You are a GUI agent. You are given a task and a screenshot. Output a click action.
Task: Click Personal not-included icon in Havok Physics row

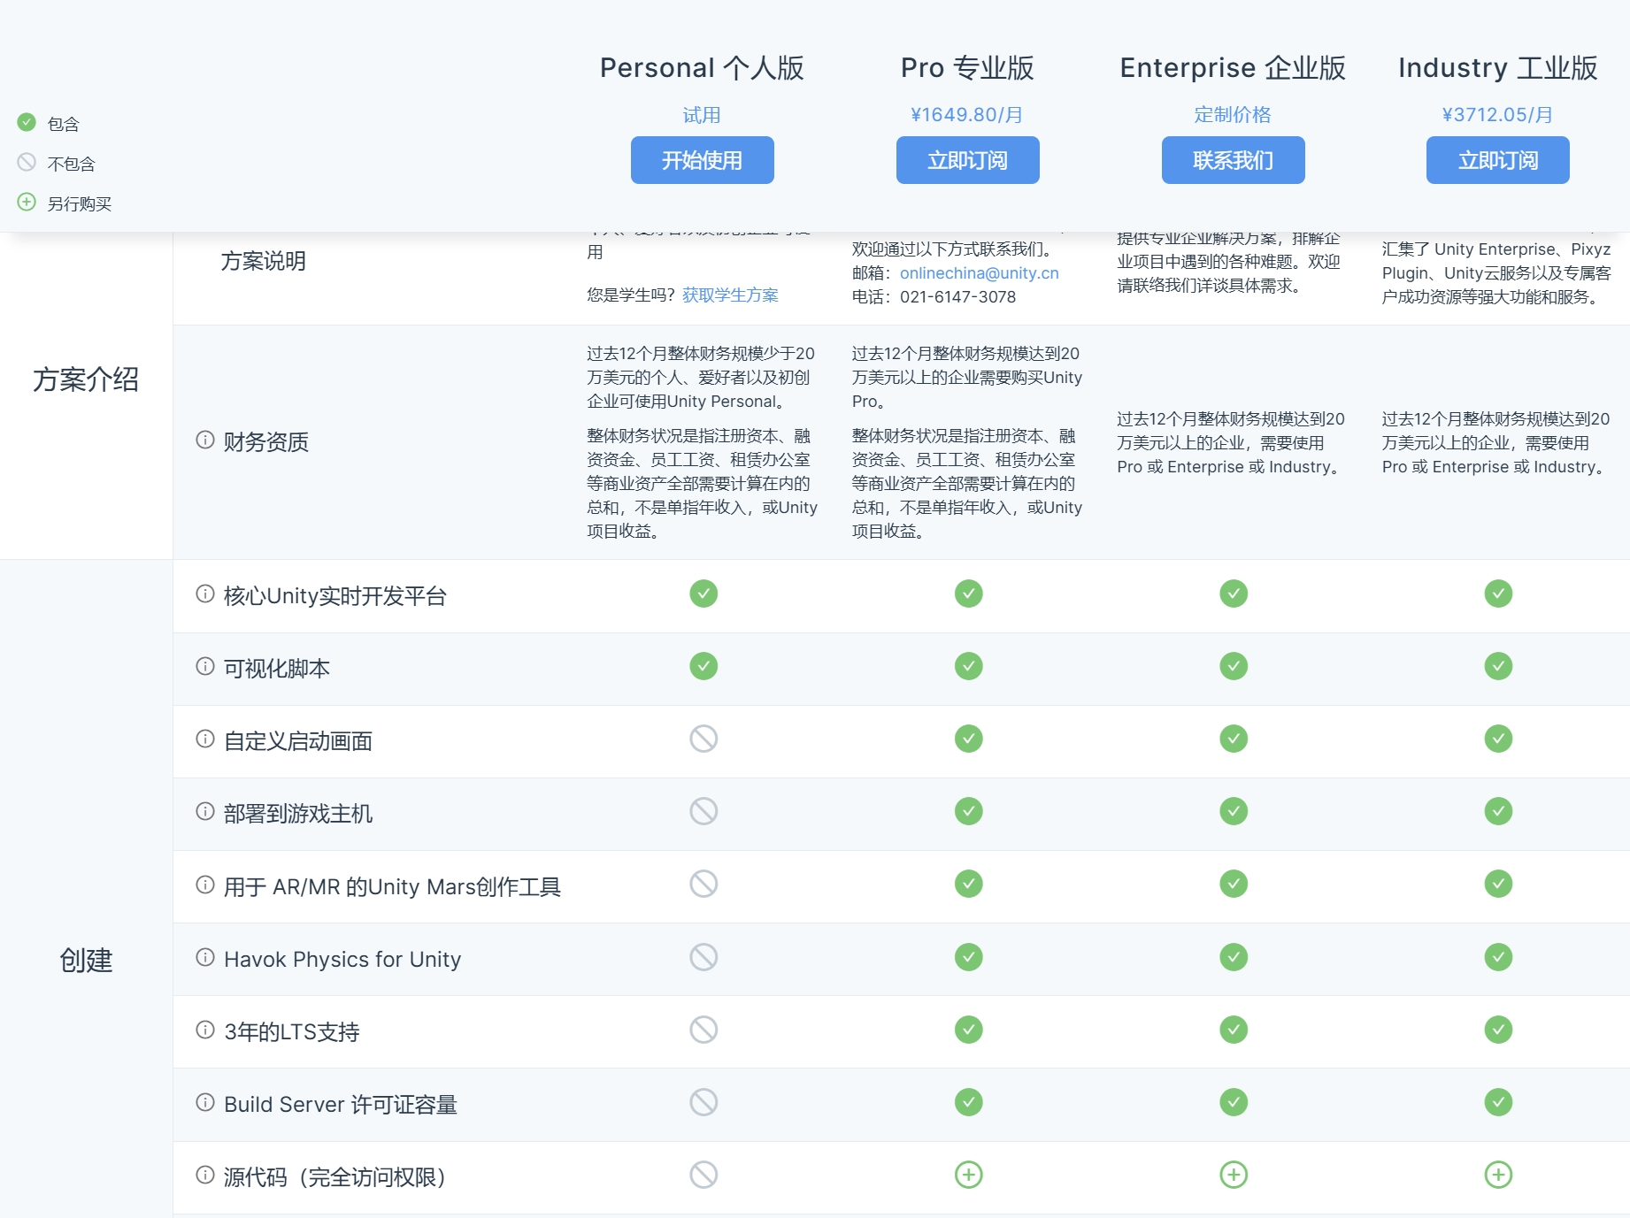coord(704,957)
